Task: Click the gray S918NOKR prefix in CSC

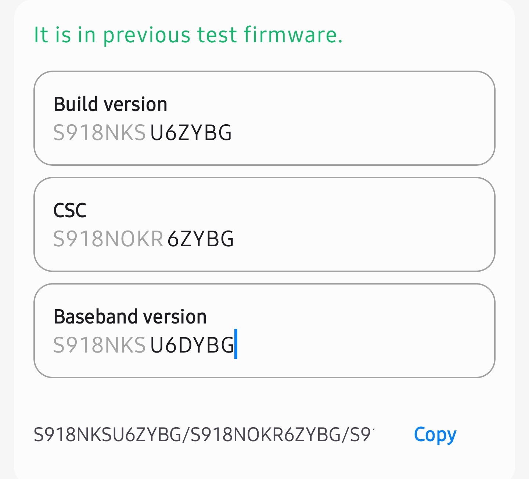Action: (x=108, y=239)
